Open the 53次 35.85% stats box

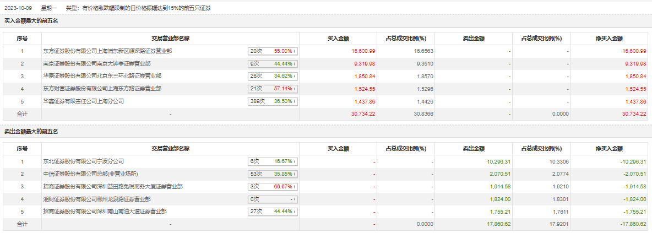point(273,175)
